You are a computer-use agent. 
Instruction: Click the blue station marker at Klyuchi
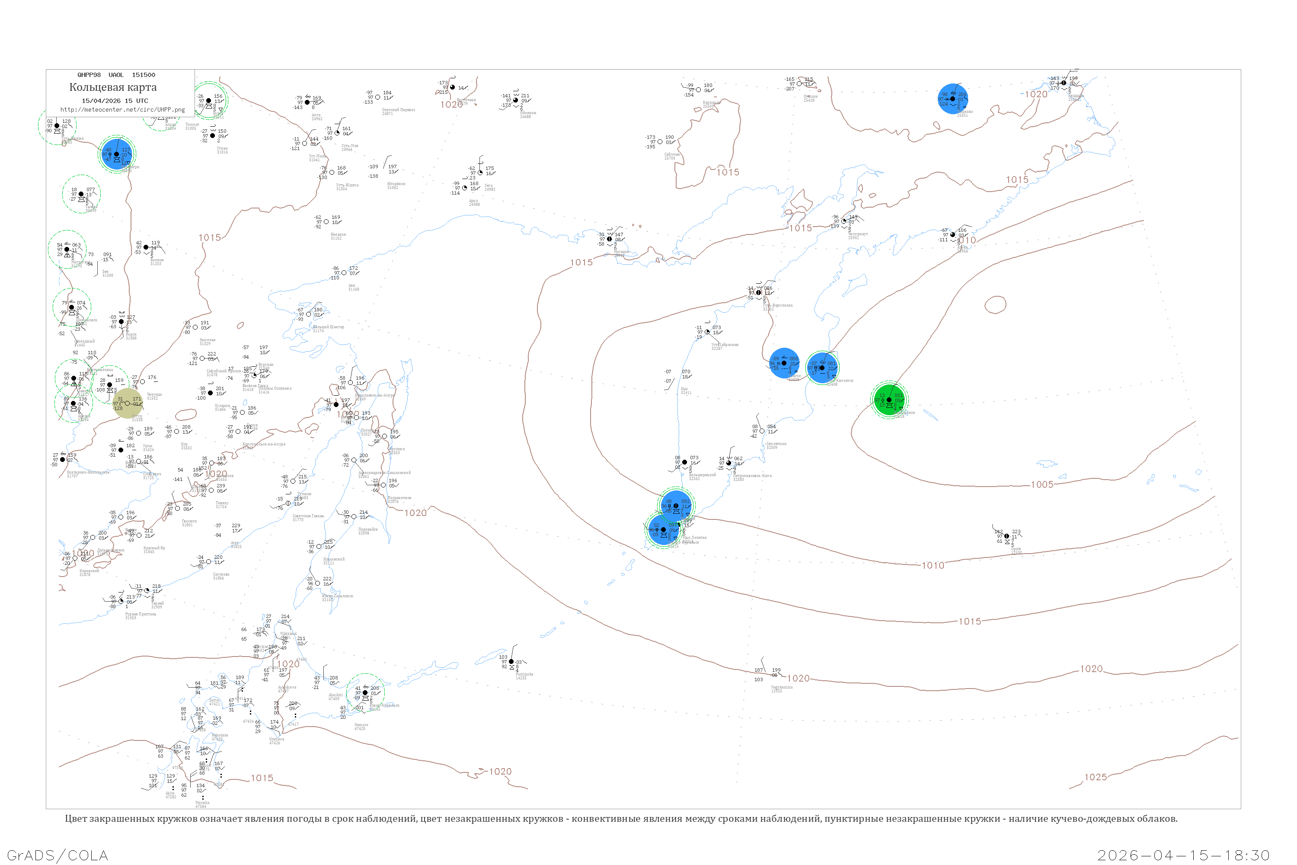pos(783,363)
